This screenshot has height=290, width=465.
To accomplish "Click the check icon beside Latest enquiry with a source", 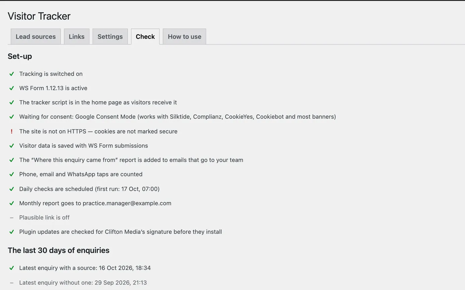I will coord(12,268).
